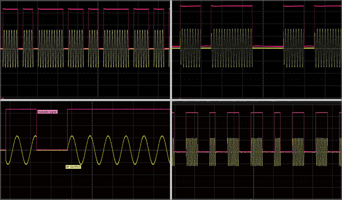
Task: Select the yellow "RF OUTPUT" trace label
Action: point(73,167)
